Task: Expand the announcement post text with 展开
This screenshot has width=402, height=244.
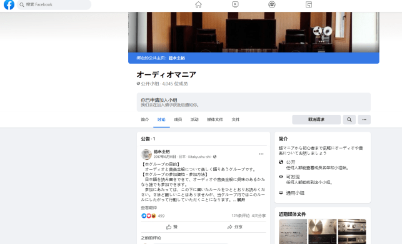Action: point(241,200)
